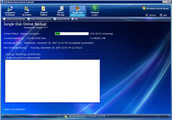Open toolbar Help next to Backup Settings
This screenshot has width=172, height=120.
click(75, 19)
